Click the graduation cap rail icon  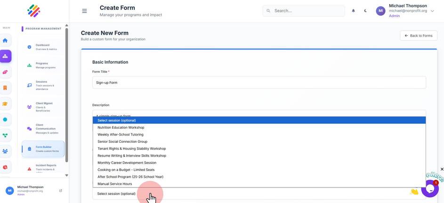point(5,104)
